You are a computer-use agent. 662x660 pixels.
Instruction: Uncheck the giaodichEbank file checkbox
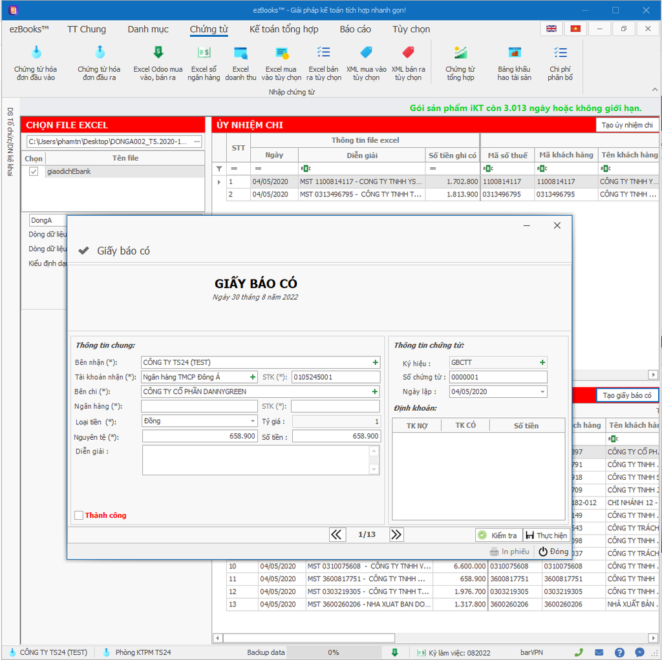(x=34, y=171)
